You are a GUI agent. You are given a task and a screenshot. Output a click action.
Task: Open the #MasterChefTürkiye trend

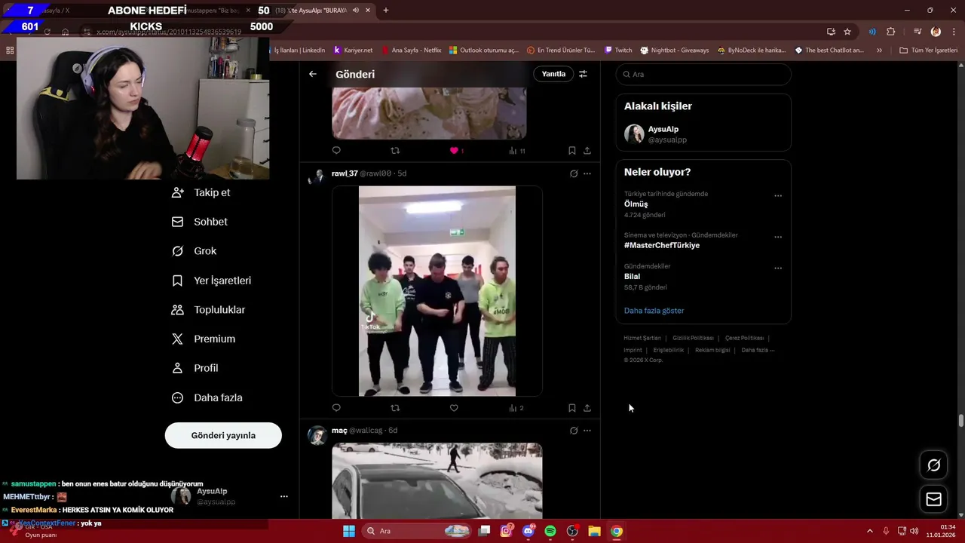[662, 245]
